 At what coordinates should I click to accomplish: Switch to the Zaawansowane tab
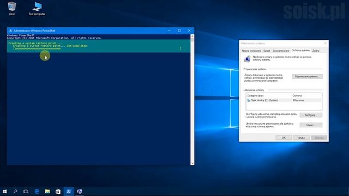coord(281,51)
